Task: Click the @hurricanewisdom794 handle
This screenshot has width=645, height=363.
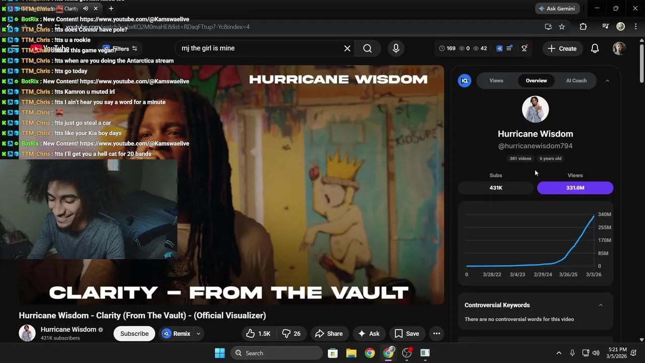Action: pos(535,146)
